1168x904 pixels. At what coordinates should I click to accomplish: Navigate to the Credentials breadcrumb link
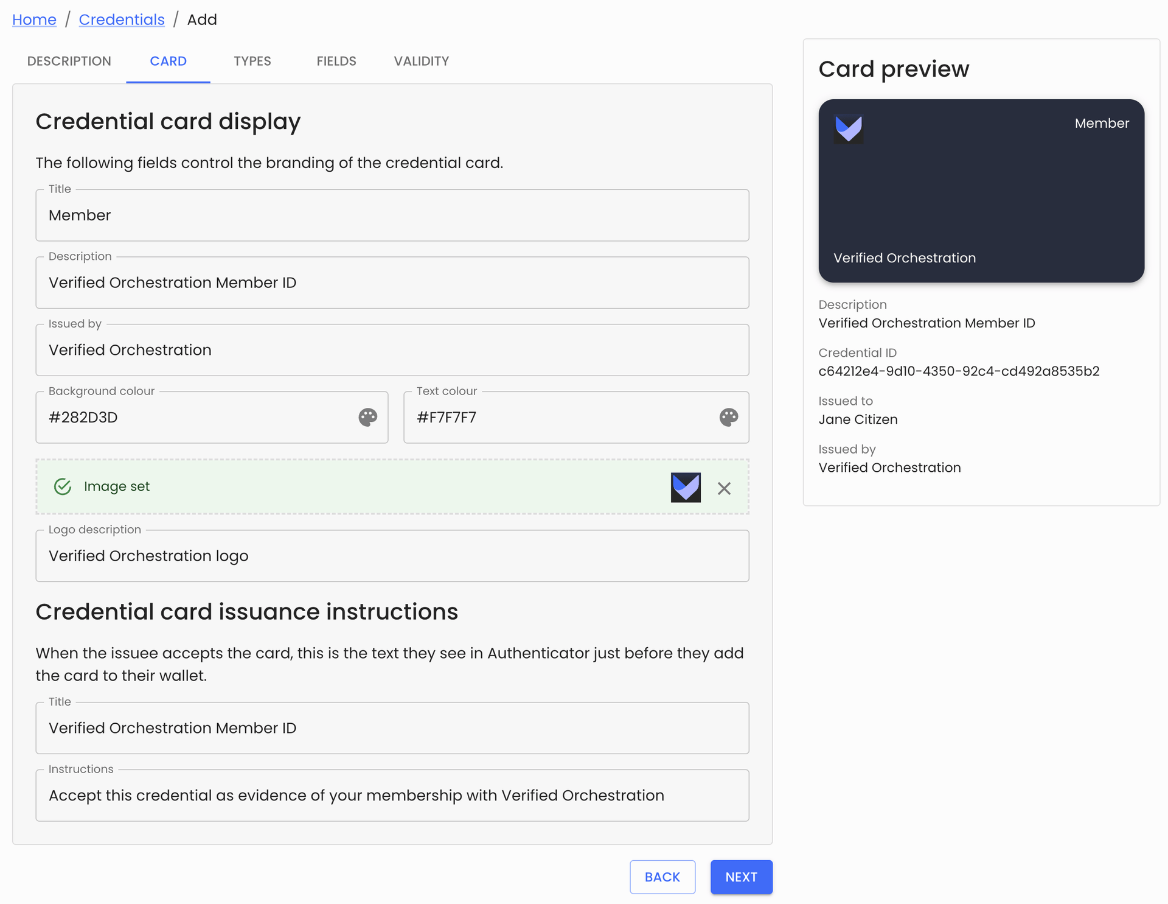[x=122, y=19]
